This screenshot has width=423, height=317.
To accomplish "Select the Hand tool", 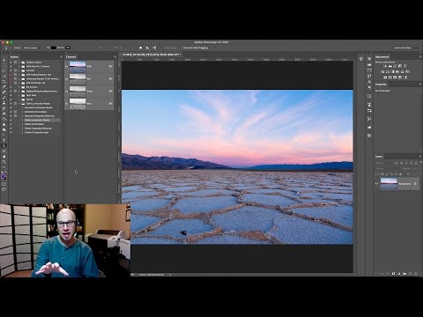I will [4, 156].
